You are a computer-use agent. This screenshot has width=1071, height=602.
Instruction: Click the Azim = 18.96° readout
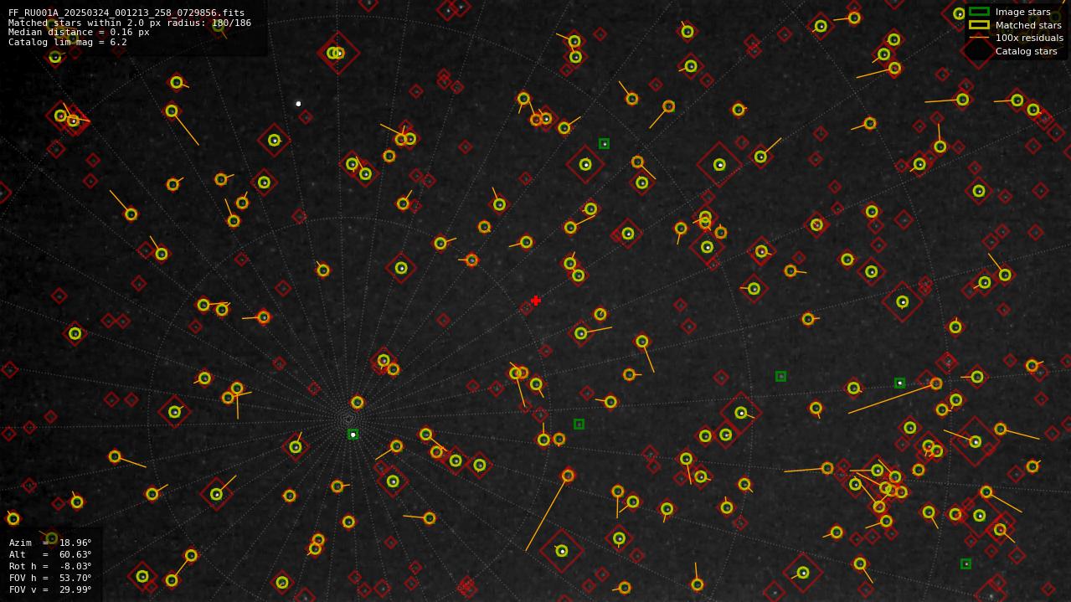[50, 543]
